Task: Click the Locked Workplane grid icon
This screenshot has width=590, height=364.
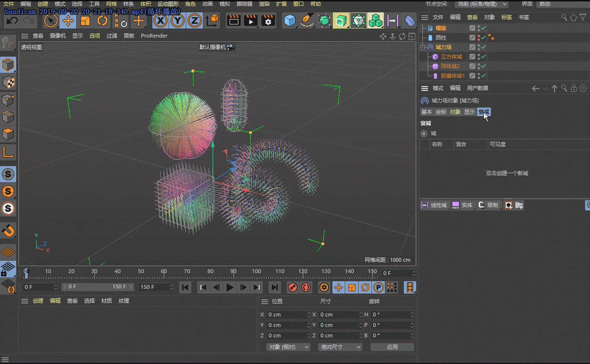Action: point(8,270)
